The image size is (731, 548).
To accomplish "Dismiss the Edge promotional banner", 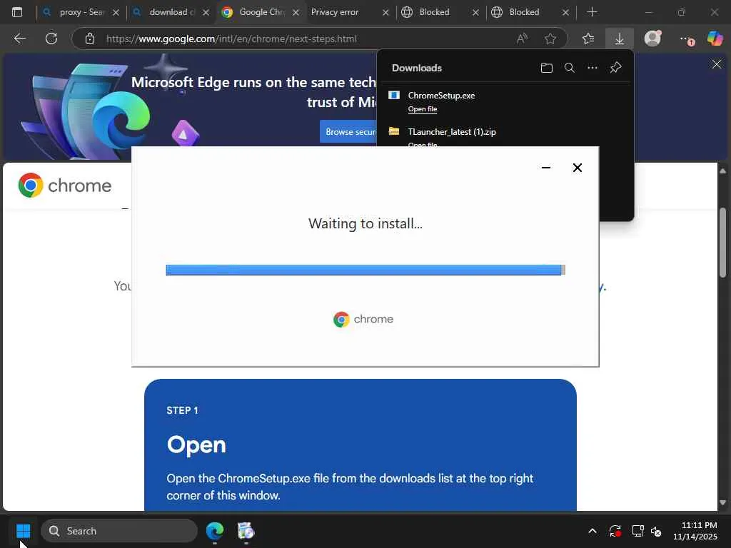I will [x=717, y=64].
